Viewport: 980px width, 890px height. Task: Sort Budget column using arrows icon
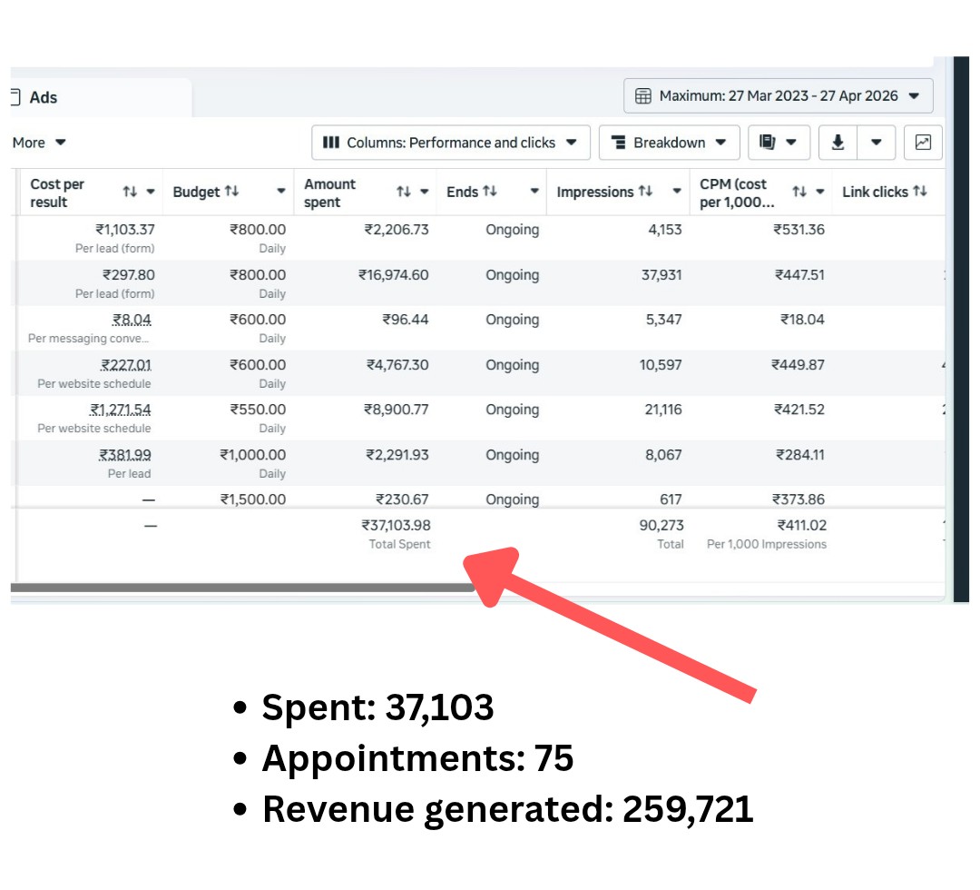231,192
